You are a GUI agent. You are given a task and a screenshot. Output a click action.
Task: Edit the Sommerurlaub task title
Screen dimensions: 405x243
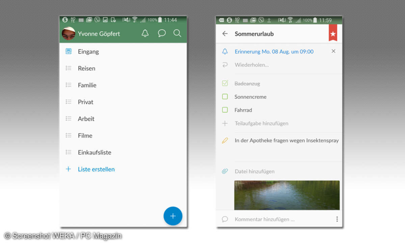tap(254, 34)
